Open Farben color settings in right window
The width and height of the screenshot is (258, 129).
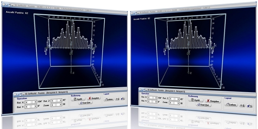tap(231, 104)
